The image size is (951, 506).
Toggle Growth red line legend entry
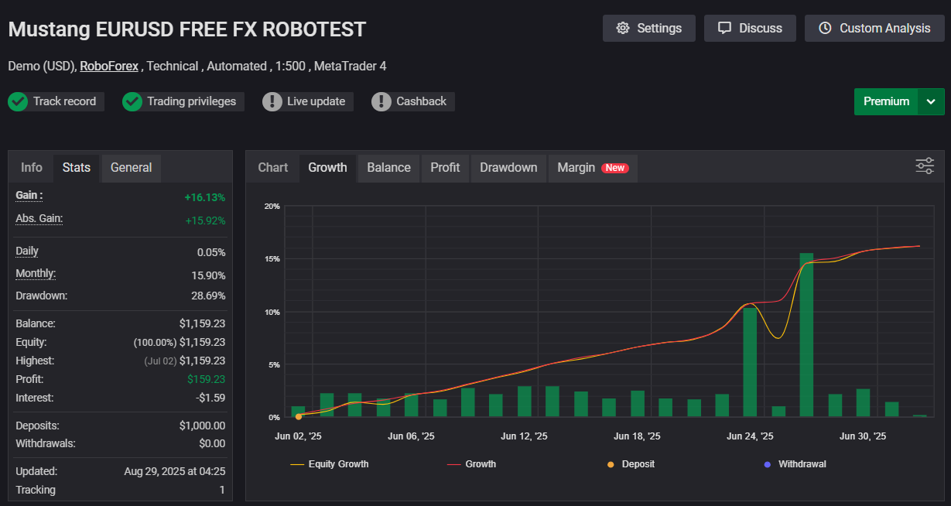[x=471, y=464]
